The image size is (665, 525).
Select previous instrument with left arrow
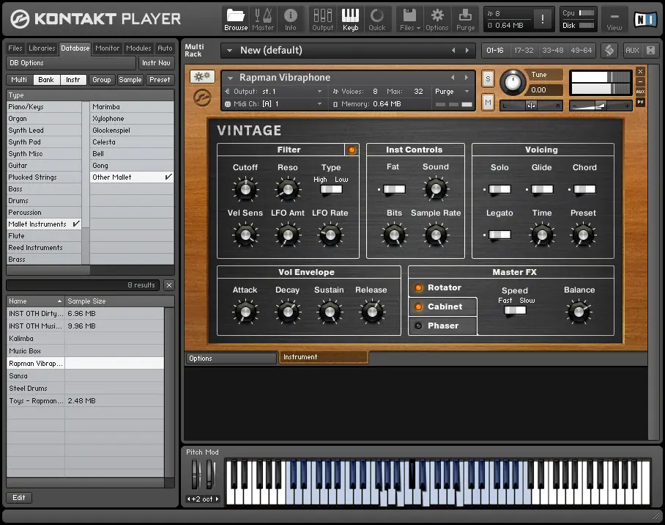(x=453, y=77)
